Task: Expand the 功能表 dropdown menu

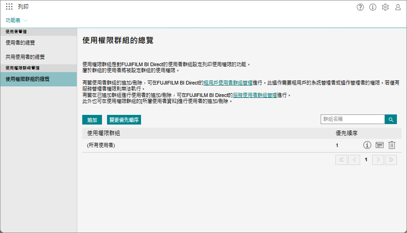Action: coord(17,20)
